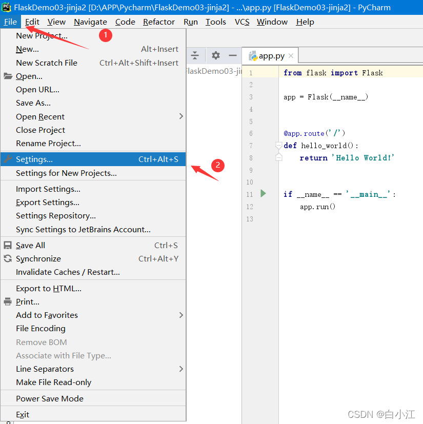
Task: Choose Close Project
Action: (x=93, y=130)
